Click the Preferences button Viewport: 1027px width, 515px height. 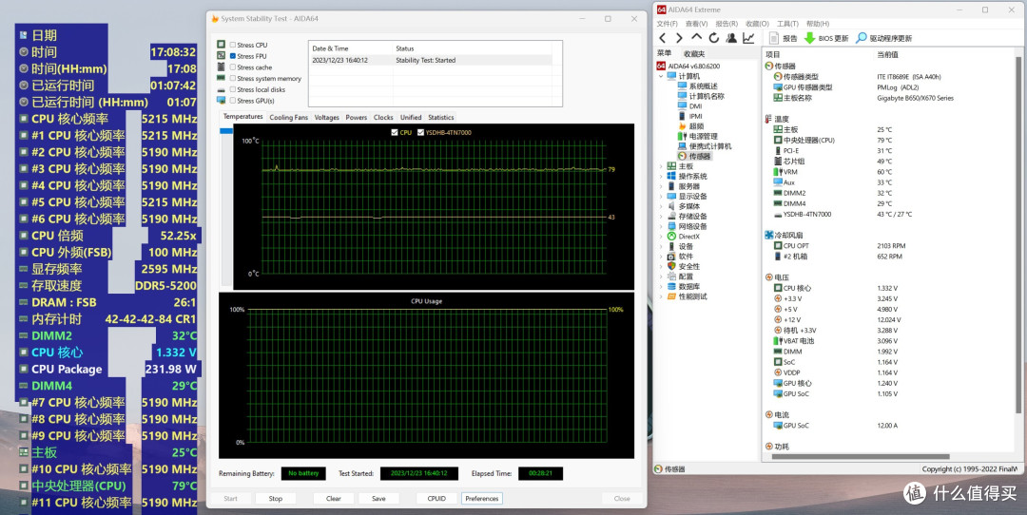tap(481, 499)
